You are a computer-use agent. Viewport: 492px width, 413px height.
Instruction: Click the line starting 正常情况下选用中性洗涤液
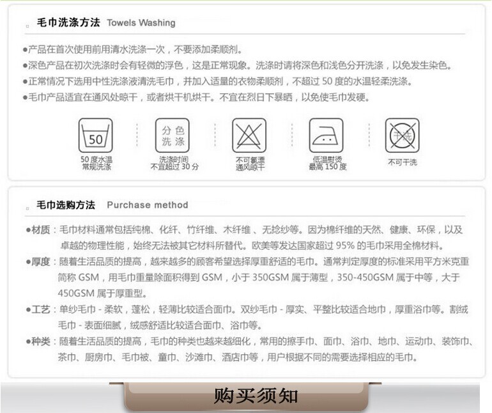click(x=217, y=81)
